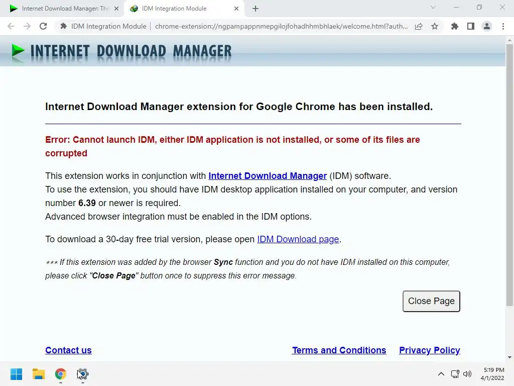514x386 pixels.
Task: Expand the tab search dropdown arrow
Action: [x=433, y=7]
